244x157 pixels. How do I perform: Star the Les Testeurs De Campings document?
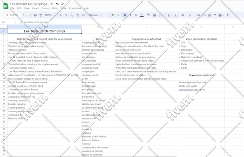[52, 4]
